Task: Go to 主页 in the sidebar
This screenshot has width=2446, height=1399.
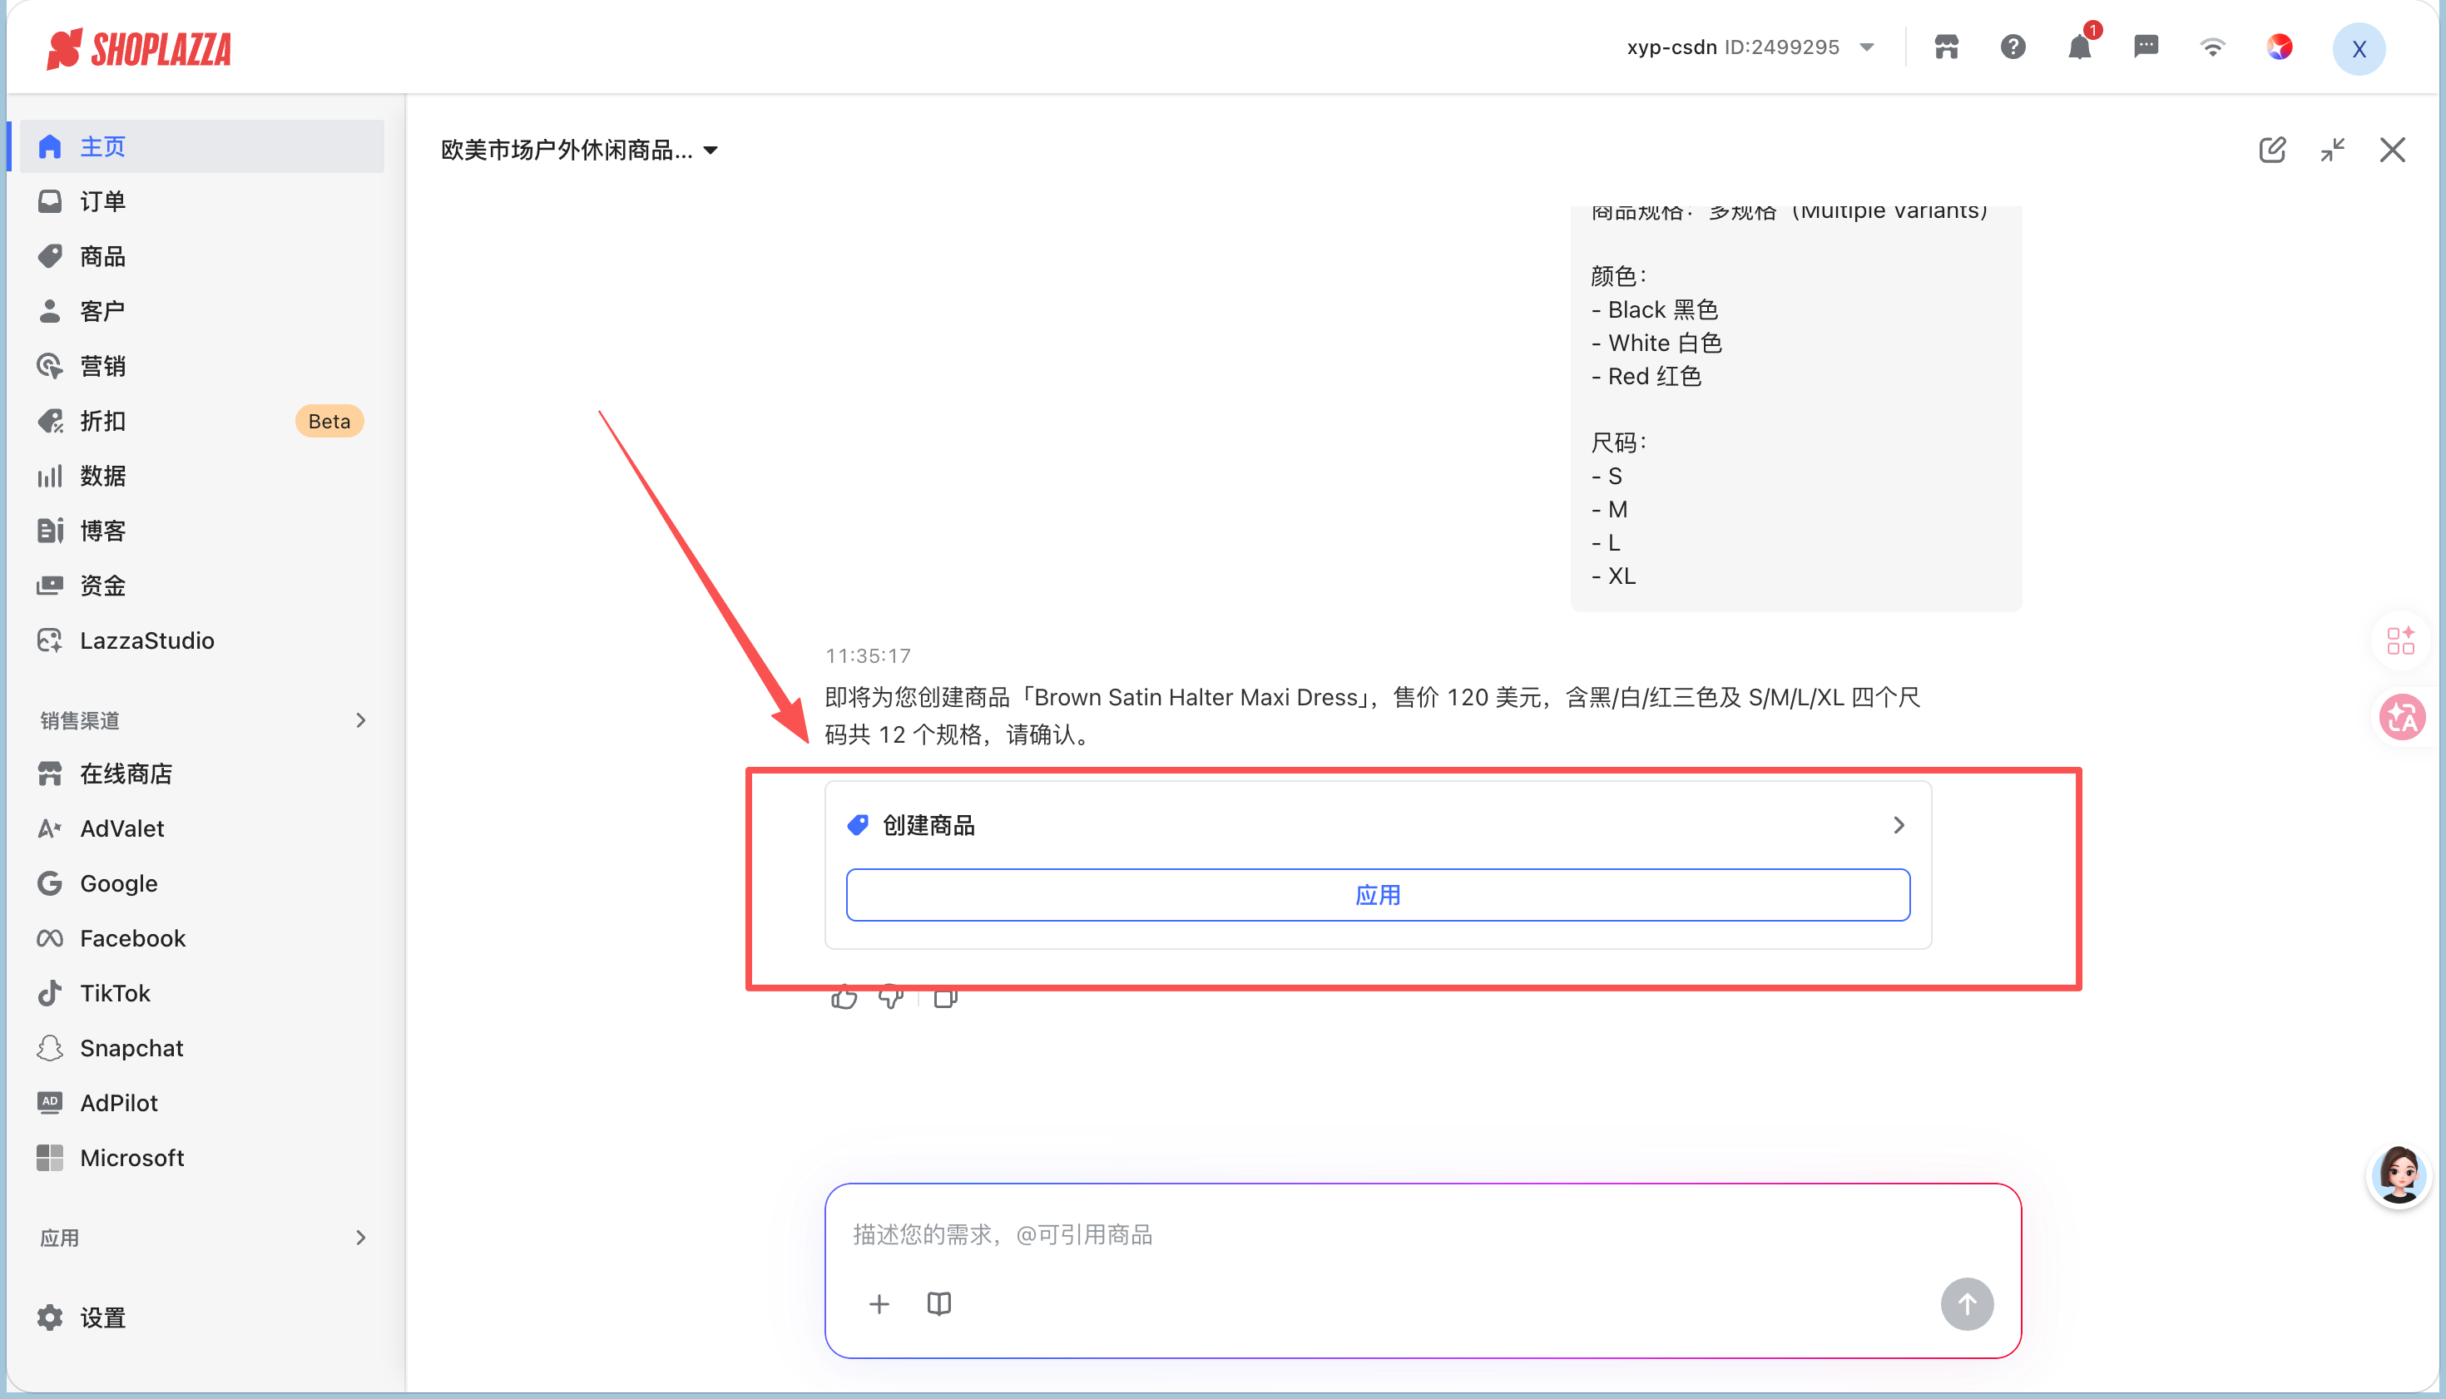Action: point(202,146)
